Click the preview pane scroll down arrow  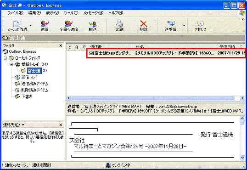[242, 158]
